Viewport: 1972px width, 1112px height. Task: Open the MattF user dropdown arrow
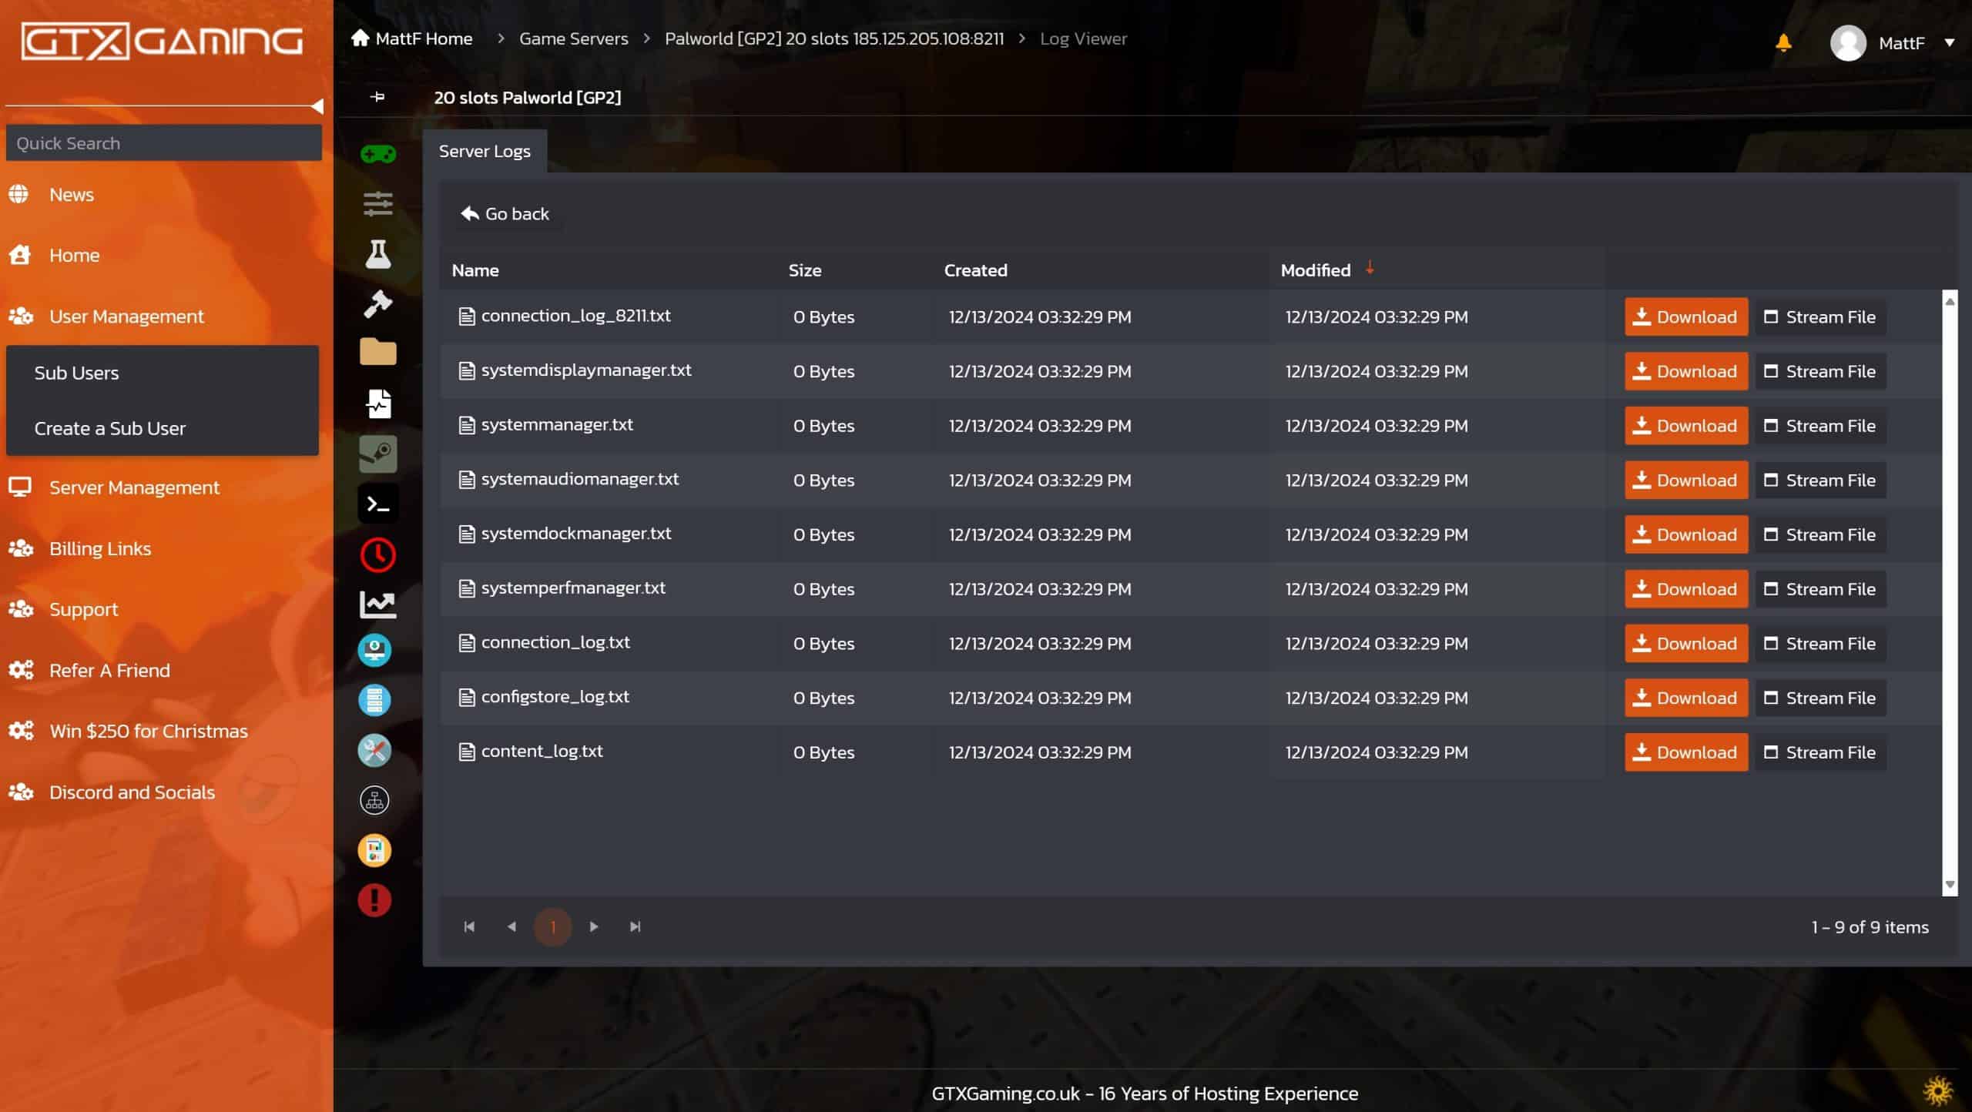point(1949,42)
